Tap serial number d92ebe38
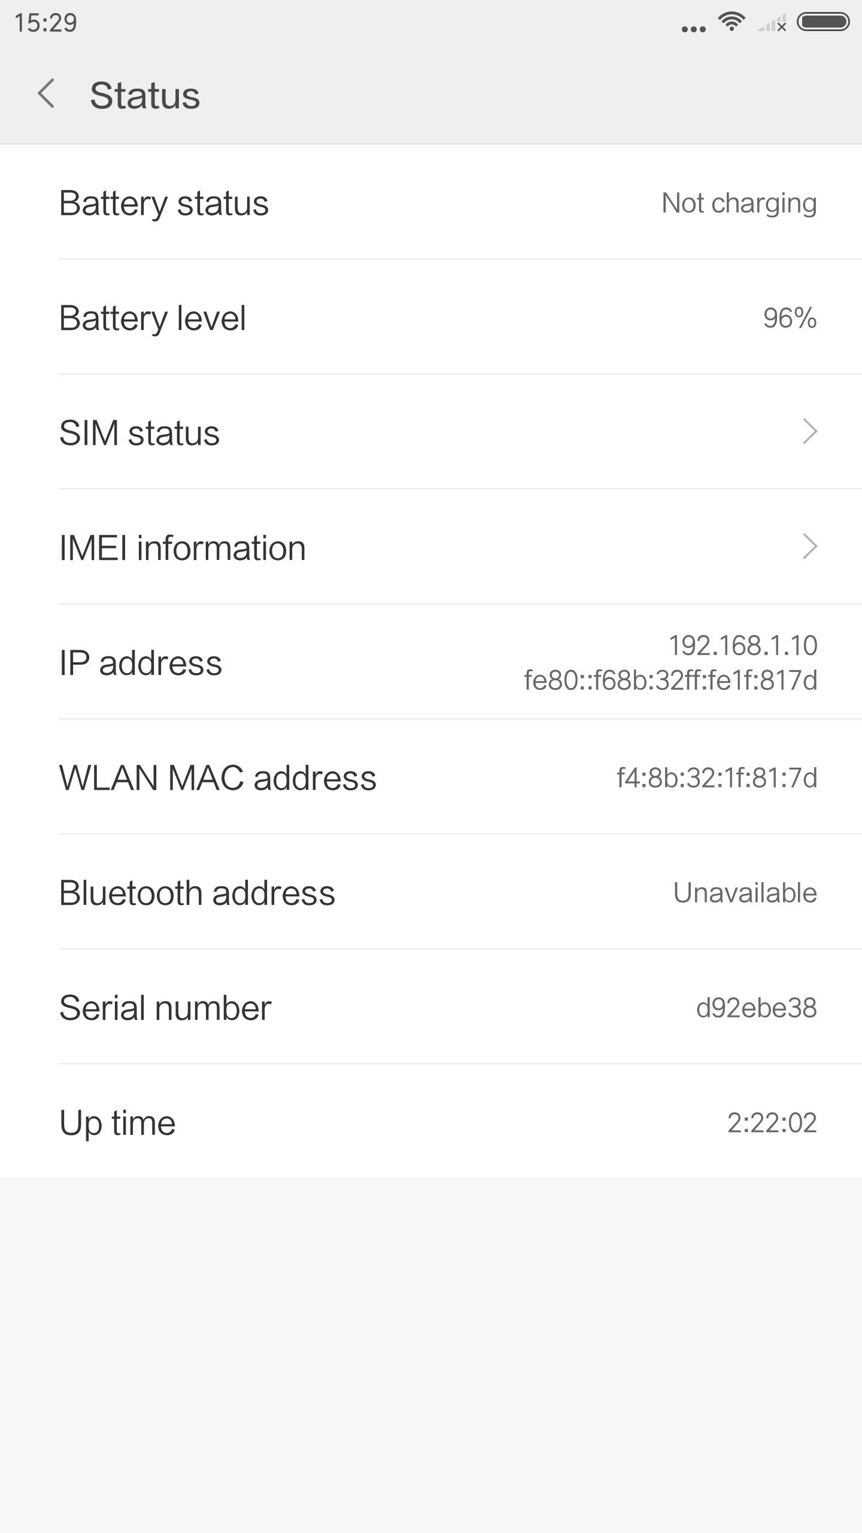Image resolution: width=862 pixels, height=1533 pixels. click(756, 1007)
